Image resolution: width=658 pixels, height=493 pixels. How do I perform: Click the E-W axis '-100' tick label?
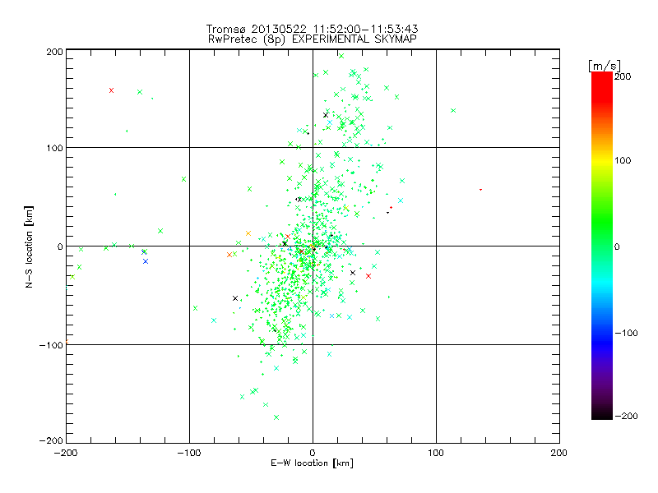[x=189, y=453]
